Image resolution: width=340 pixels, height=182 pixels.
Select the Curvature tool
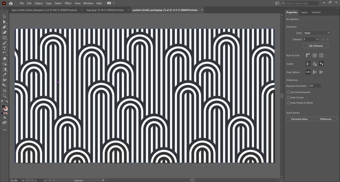click(5, 32)
